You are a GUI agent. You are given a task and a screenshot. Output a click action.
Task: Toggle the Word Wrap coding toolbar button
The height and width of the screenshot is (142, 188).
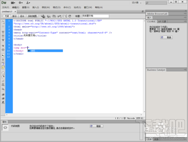(3, 63)
